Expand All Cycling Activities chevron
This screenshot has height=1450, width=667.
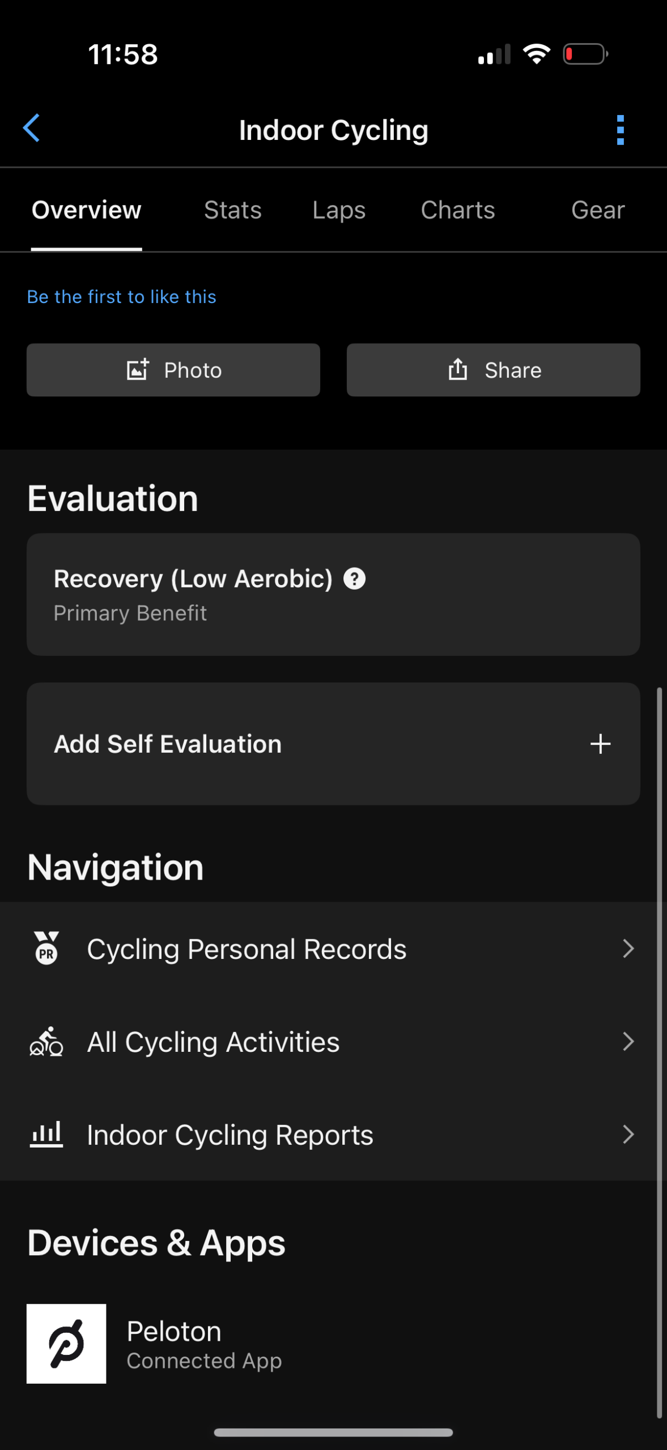pos(627,1042)
